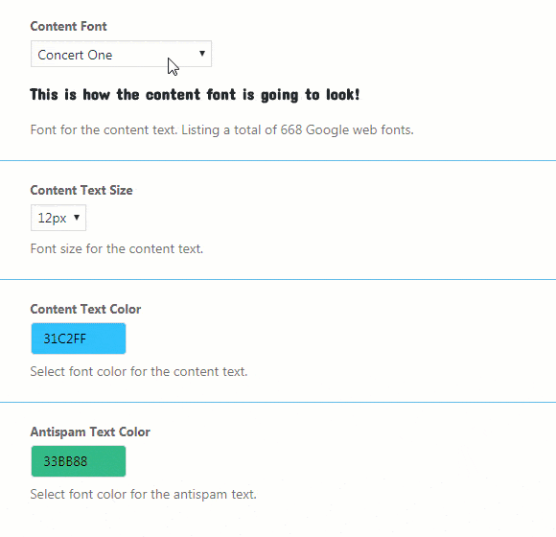Click the Content Text Color label
The width and height of the screenshot is (556, 537).
[x=85, y=310]
